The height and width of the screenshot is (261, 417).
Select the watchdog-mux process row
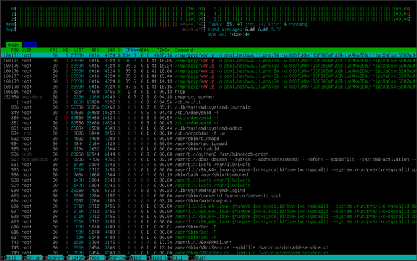208,201
